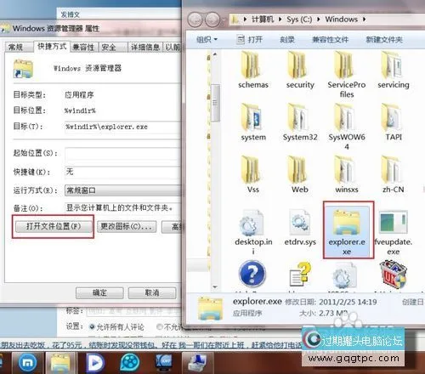Click inside the 目标(T) input field
The height and width of the screenshot is (374, 425).
pyautogui.click(x=122, y=127)
